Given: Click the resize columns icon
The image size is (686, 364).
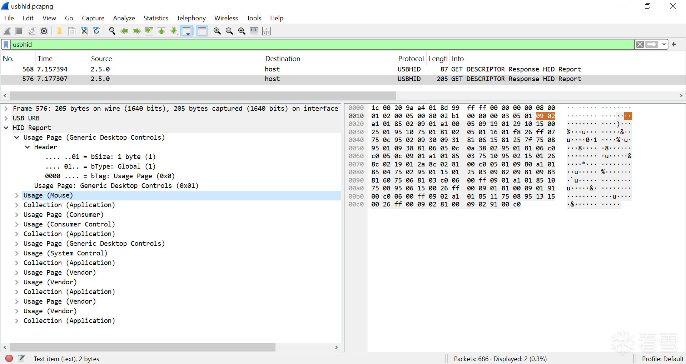Looking at the screenshot, I should click(254, 31).
